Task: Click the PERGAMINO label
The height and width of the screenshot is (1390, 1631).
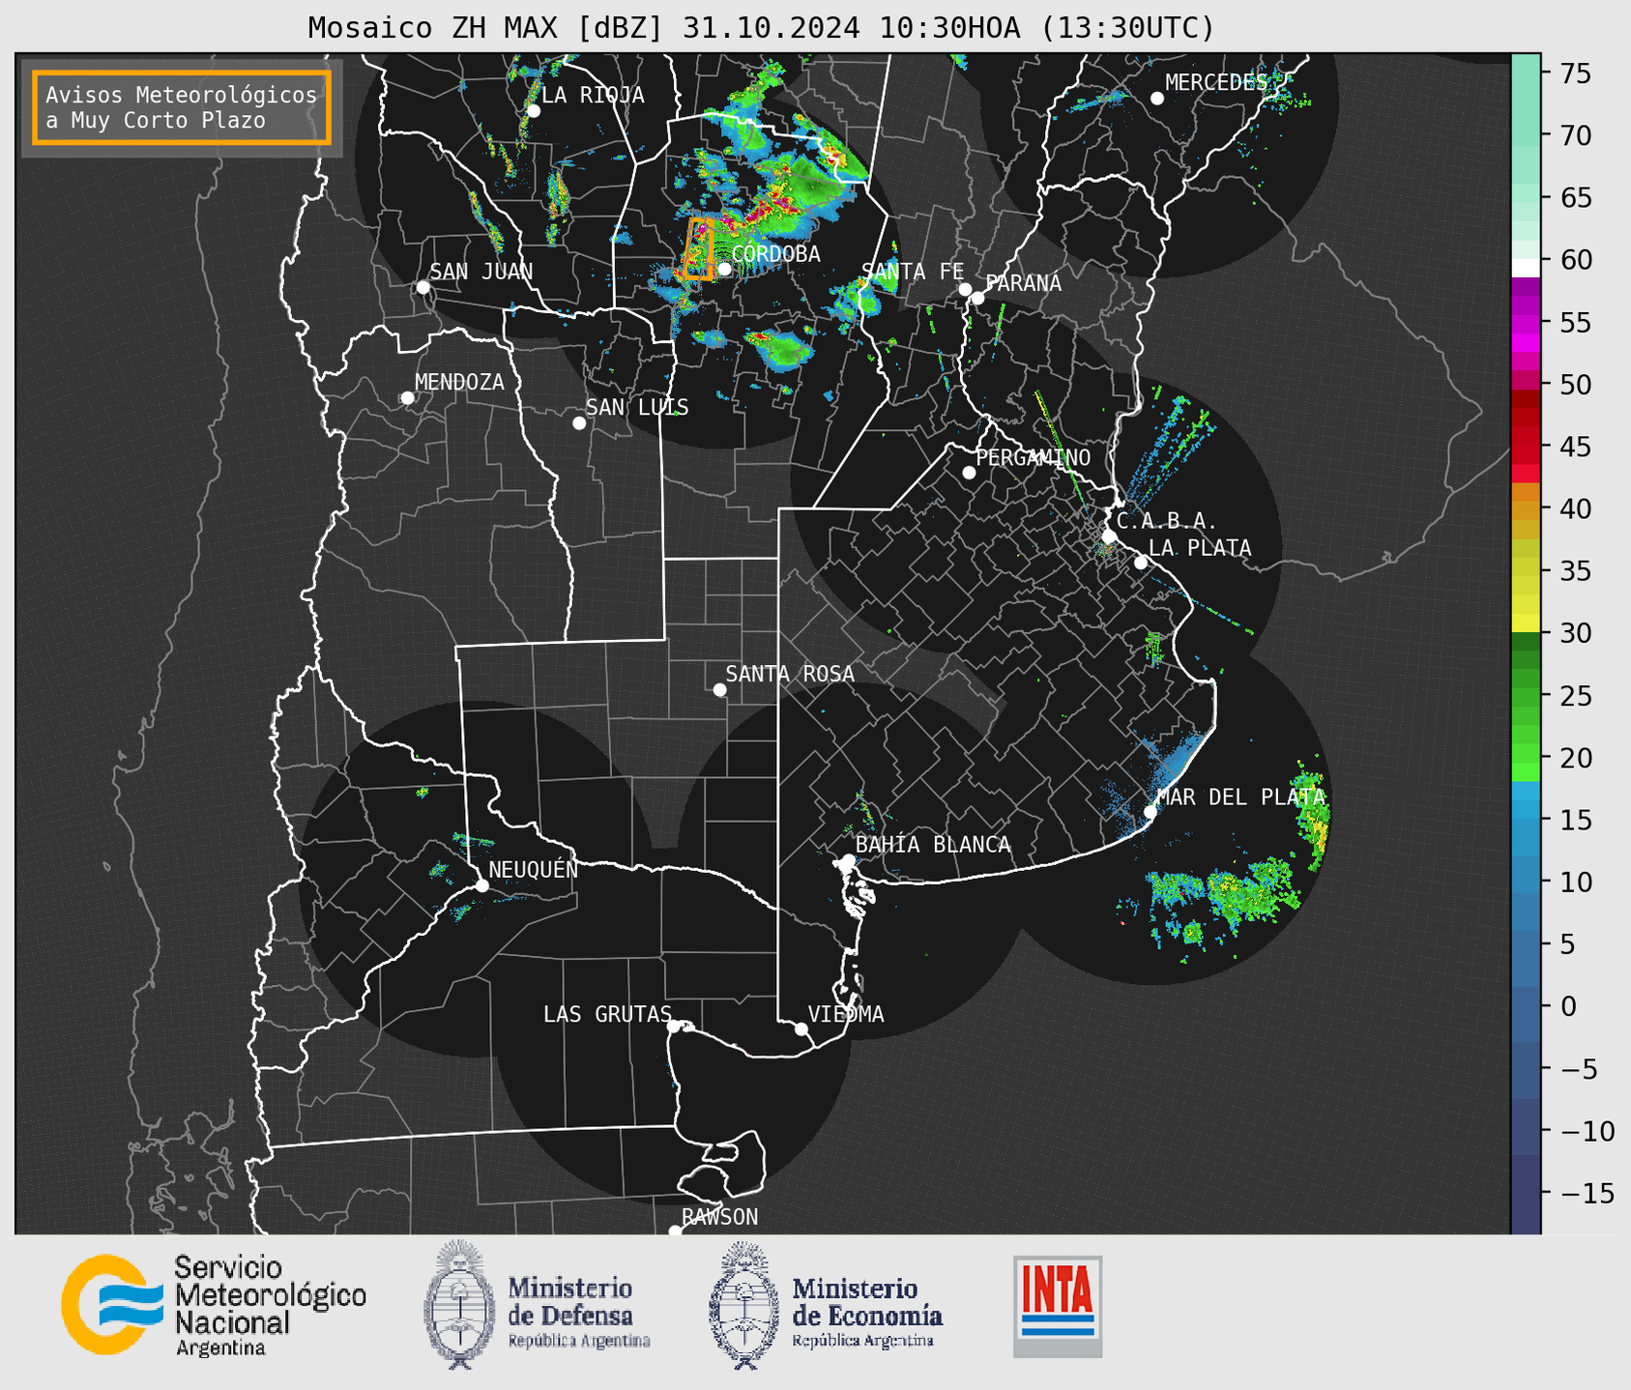Action: pos(1034,457)
